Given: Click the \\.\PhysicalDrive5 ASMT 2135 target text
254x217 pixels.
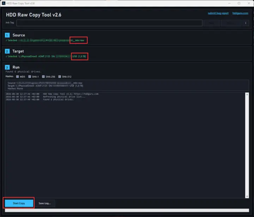Looking at the screenshot, I should [x=34, y=56].
